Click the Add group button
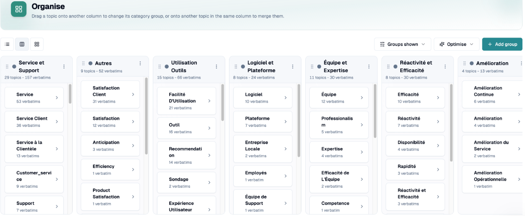 tap(502, 44)
